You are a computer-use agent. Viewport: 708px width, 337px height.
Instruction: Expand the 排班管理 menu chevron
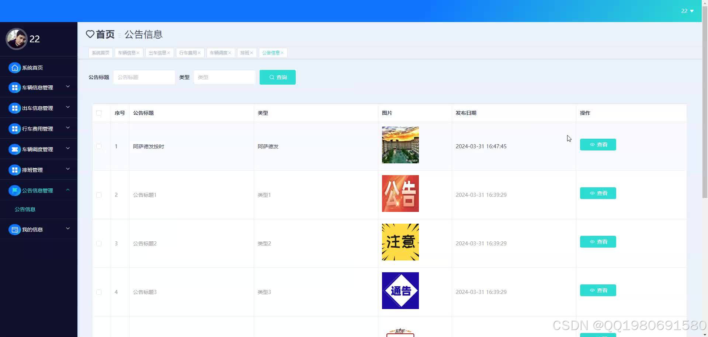click(x=68, y=169)
